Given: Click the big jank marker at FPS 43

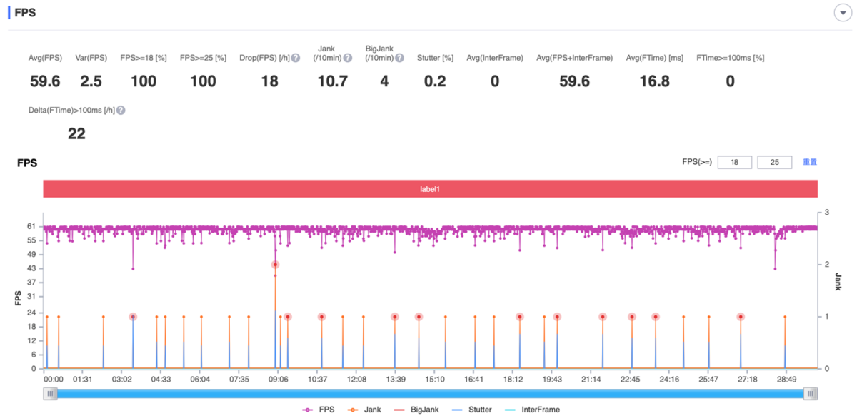Looking at the screenshot, I should [x=275, y=265].
